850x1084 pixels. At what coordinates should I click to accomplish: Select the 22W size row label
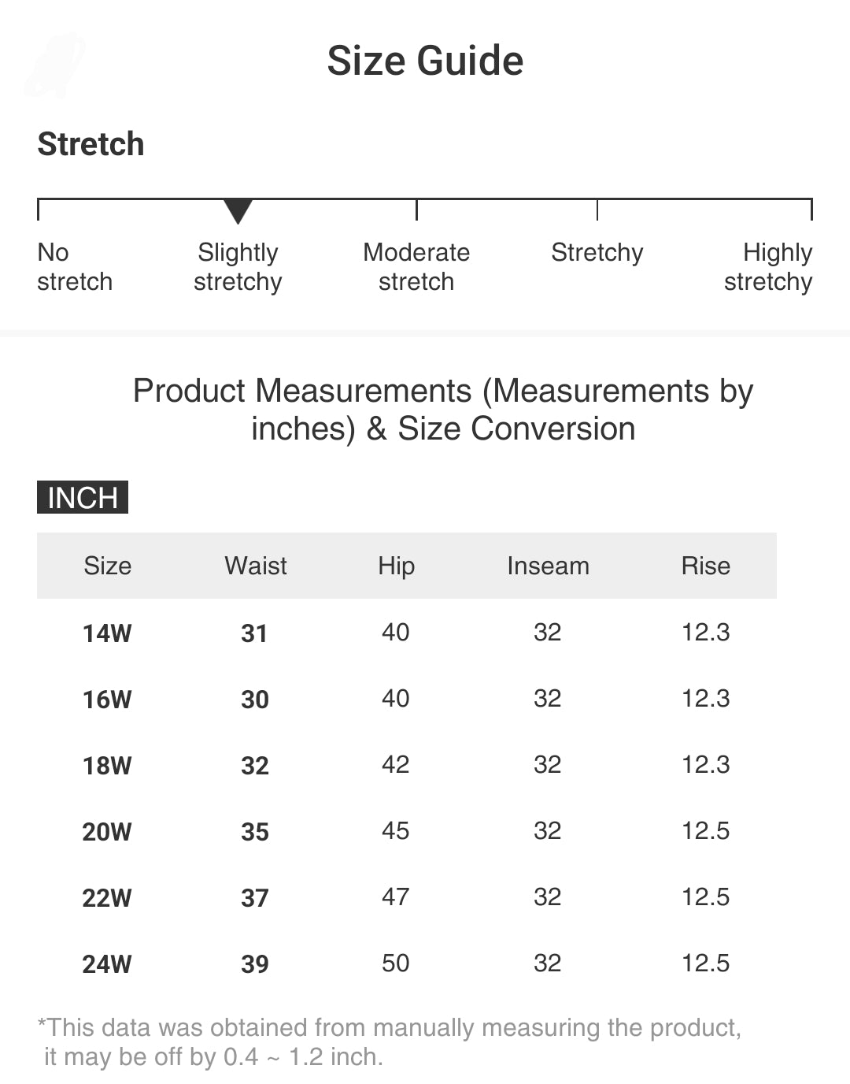click(107, 897)
